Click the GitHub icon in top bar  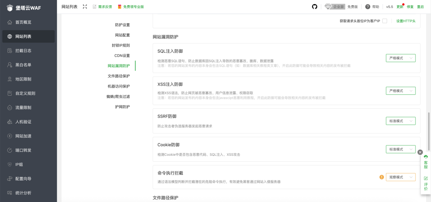click(x=314, y=7)
